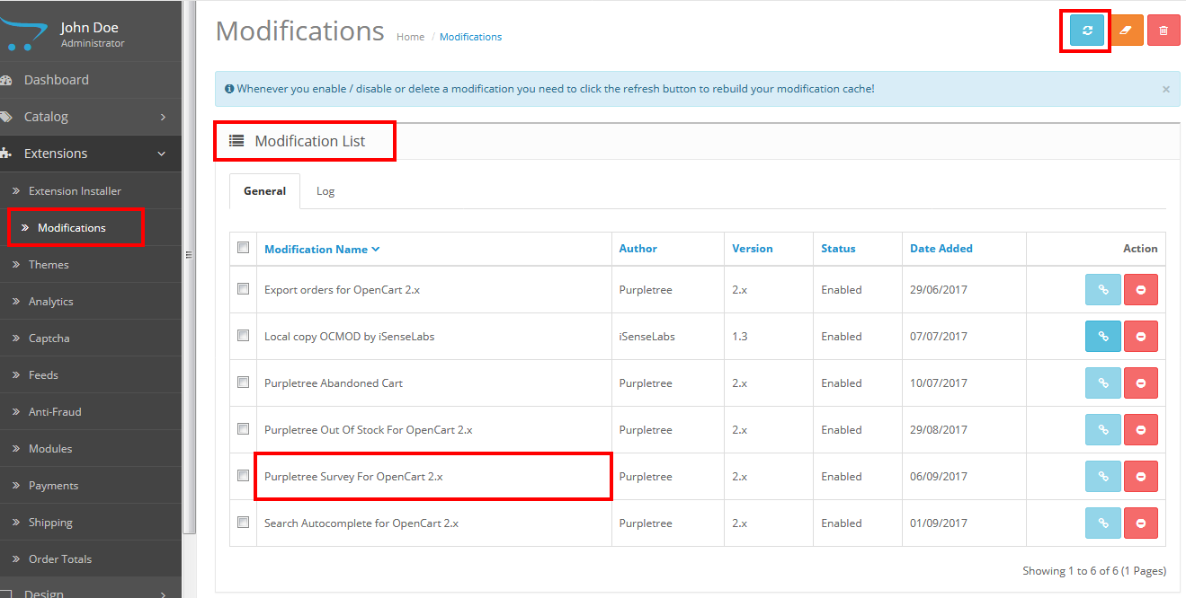Screen dimensions: 1186x598
Task: Check the Local copy OCMOD row checkbox
Action: coord(243,336)
